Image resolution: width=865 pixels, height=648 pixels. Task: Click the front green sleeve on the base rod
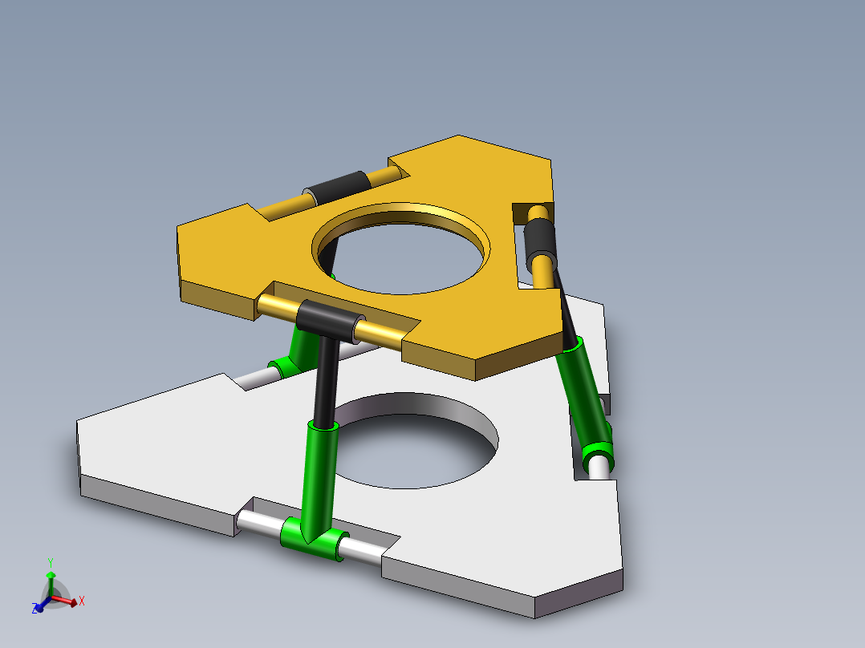[x=315, y=541]
